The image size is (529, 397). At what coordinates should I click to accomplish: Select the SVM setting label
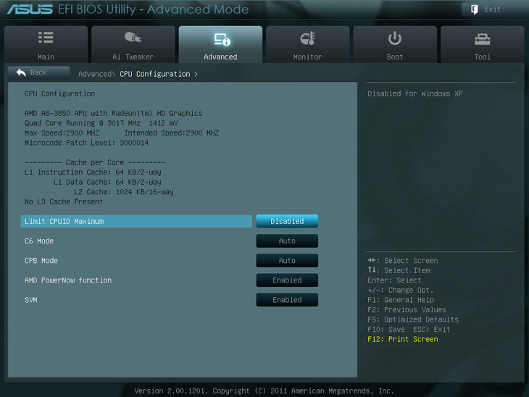pos(31,299)
